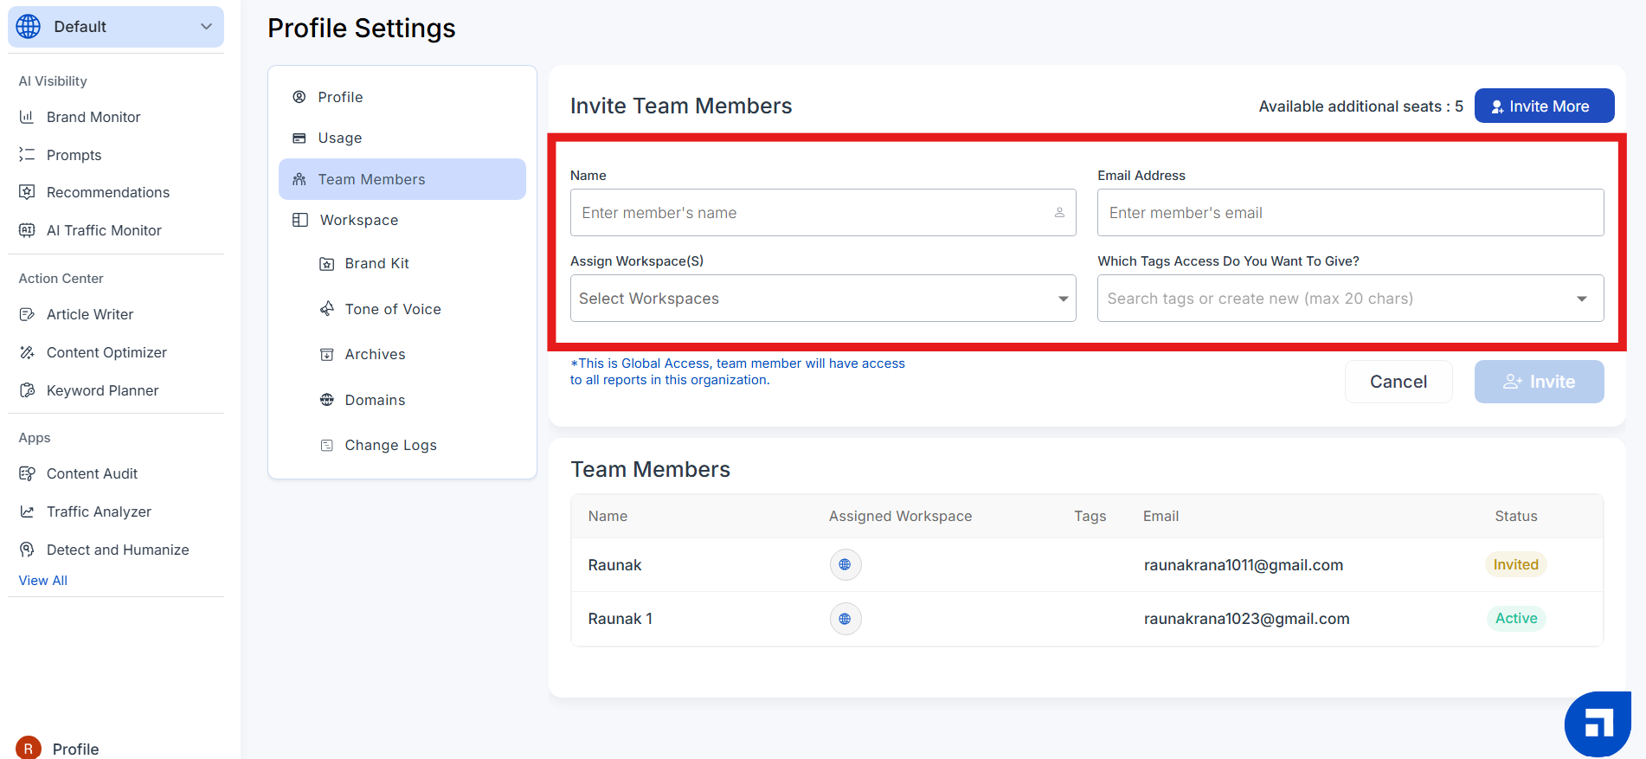Click globe workspace icon in Raunak row
This screenshot has height=759, width=1646.
[x=845, y=564]
